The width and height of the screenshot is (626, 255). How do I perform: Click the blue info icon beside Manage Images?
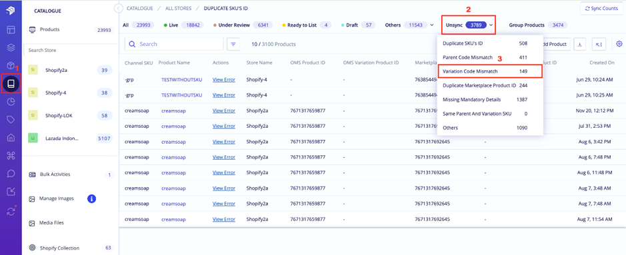[91, 198]
